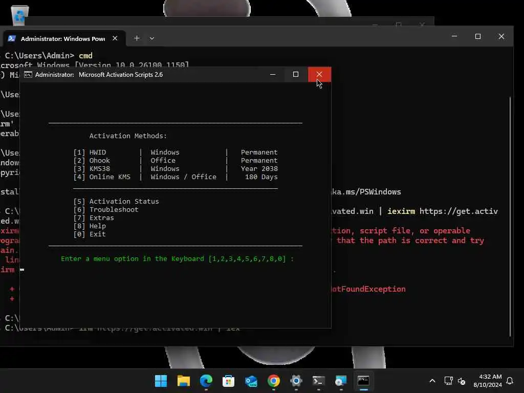Click the '180 Days' text
Viewport: 524px width, 393px height.
pyautogui.click(x=261, y=177)
